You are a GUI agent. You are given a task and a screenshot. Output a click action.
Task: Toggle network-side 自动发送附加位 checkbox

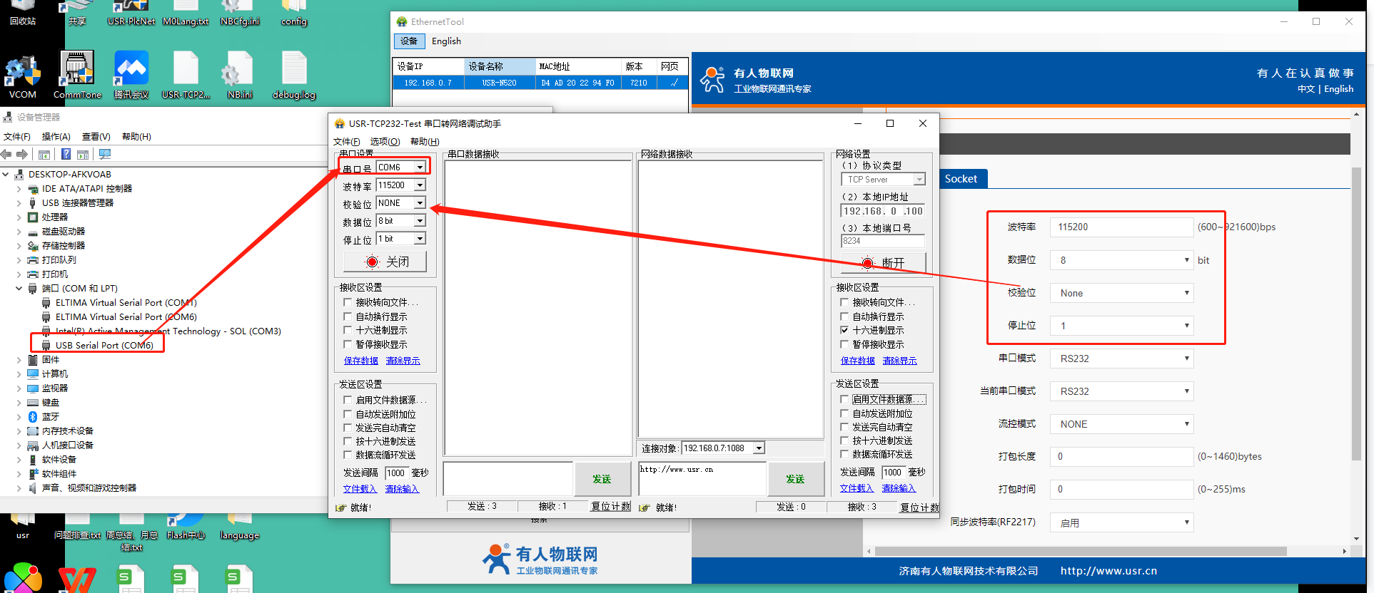tap(844, 413)
